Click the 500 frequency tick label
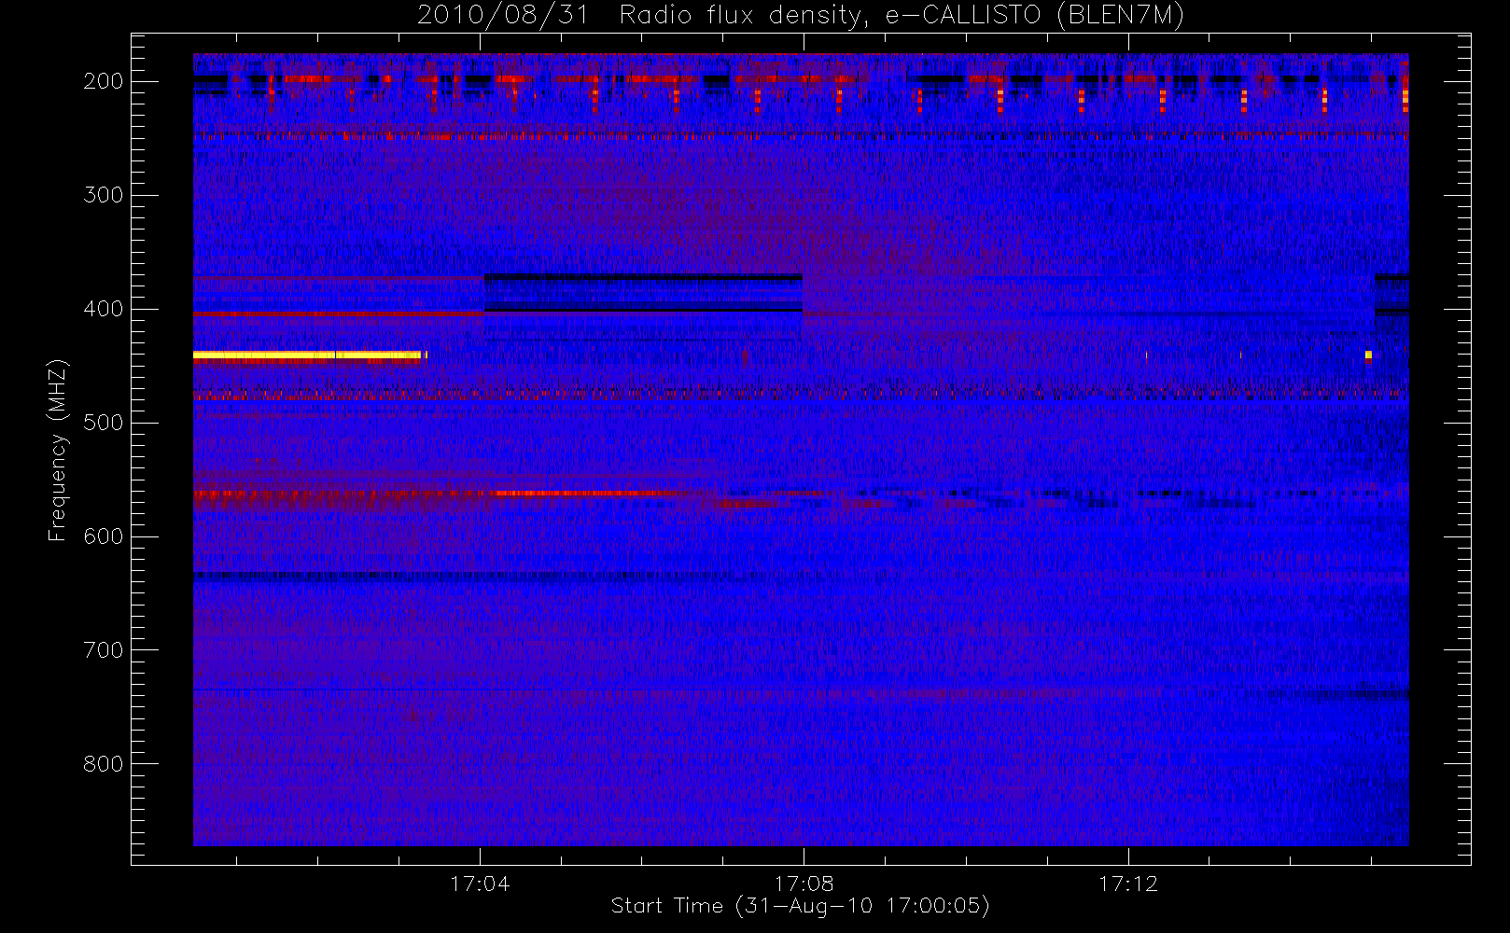Image resolution: width=1510 pixels, height=933 pixels. coord(104,423)
